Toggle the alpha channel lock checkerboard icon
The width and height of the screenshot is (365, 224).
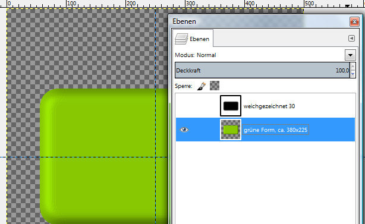[x=215, y=86]
